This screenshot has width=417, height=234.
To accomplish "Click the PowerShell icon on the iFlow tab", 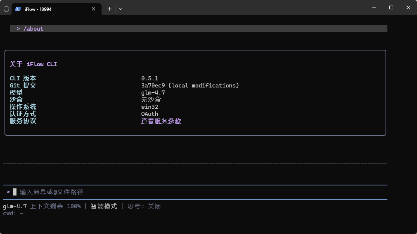I will [x=18, y=9].
